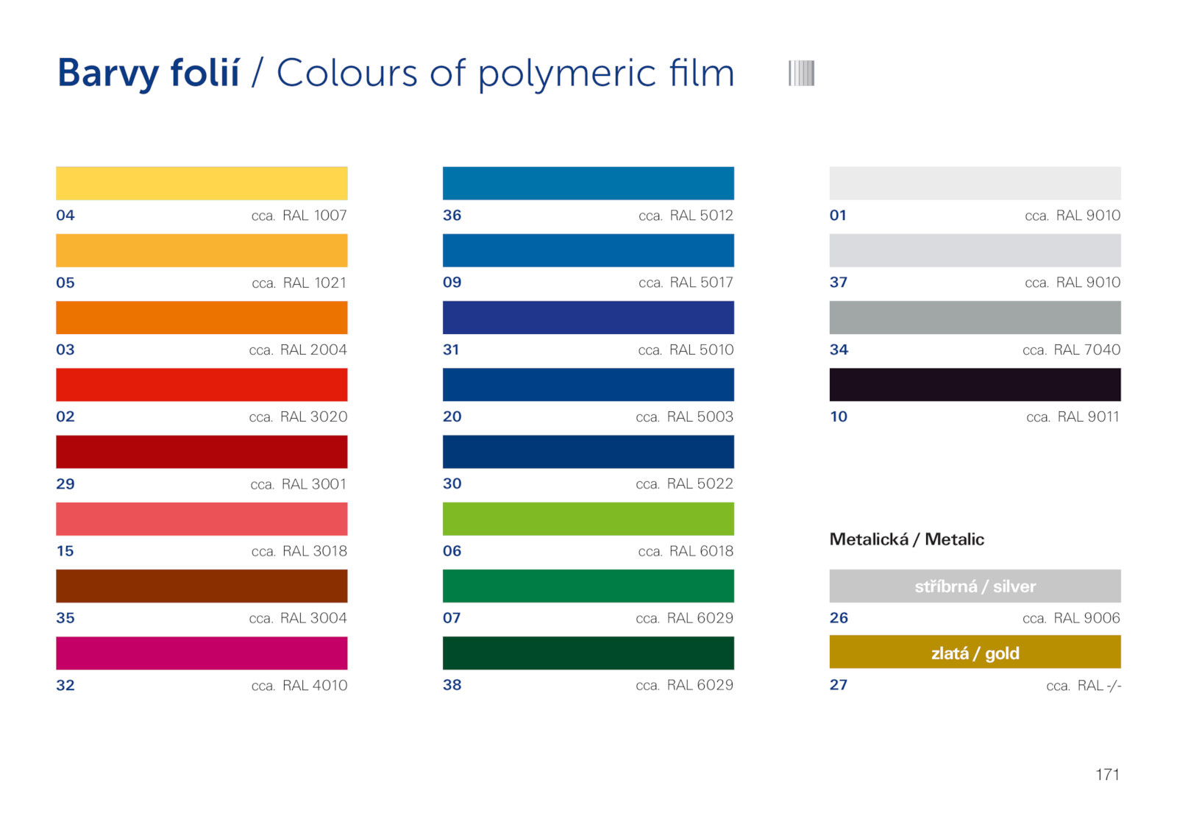The height and width of the screenshot is (830, 1177).
Task: Select the salmon pink swatch numbered 15
Action: (x=202, y=519)
